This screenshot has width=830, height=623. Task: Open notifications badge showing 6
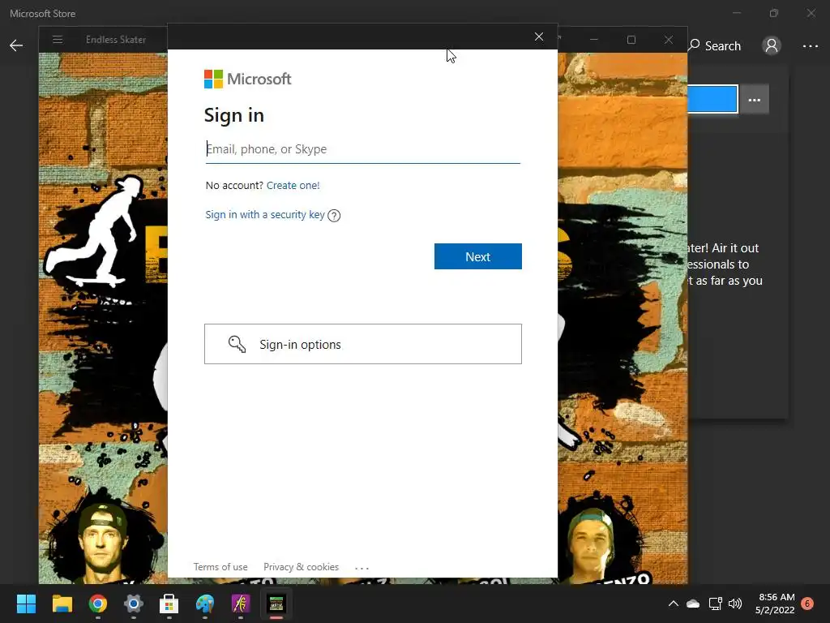[x=807, y=604]
